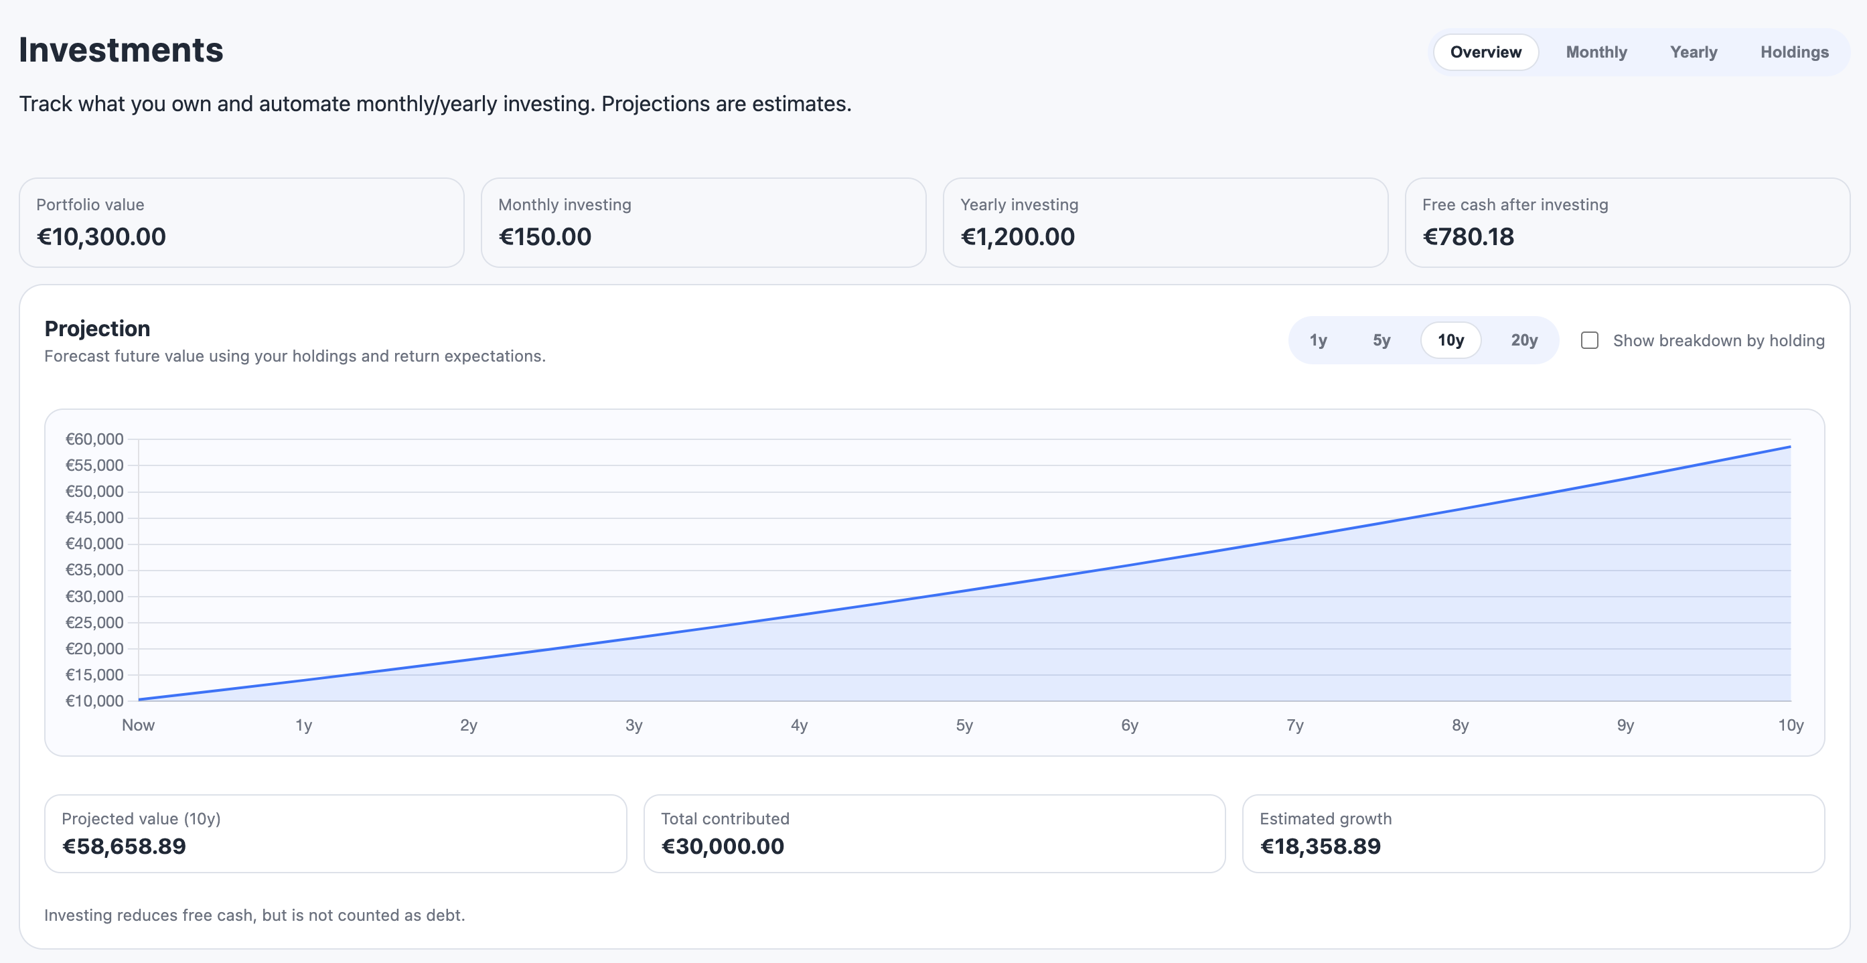Click the Yearly investing card
This screenshot has width=1867, height=963.
(1165, 222)
